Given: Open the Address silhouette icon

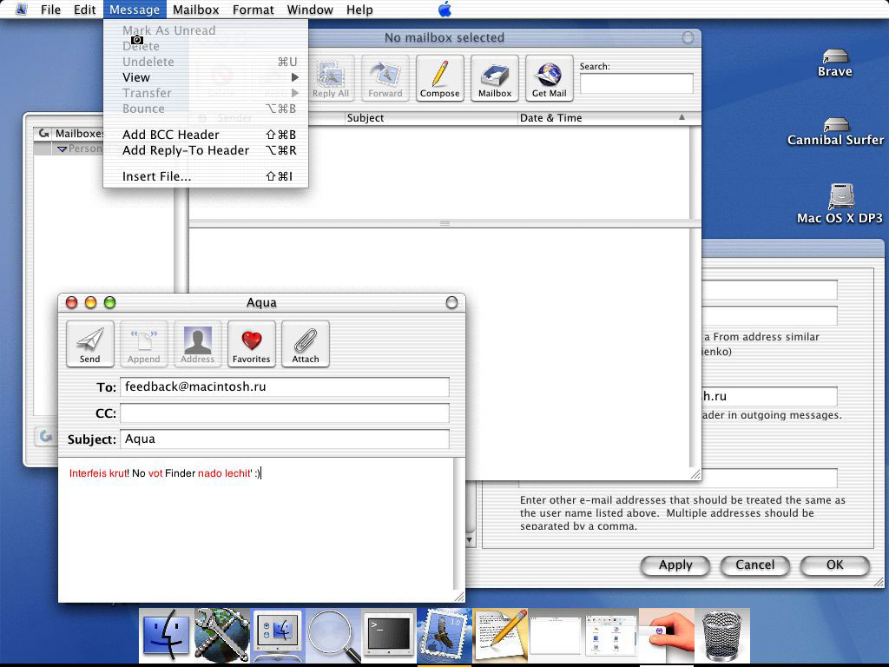Looking at the screenshot, I should 197,344.
